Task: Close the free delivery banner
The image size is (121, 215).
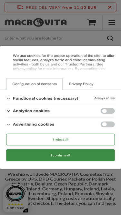Action: click(110, 7)
